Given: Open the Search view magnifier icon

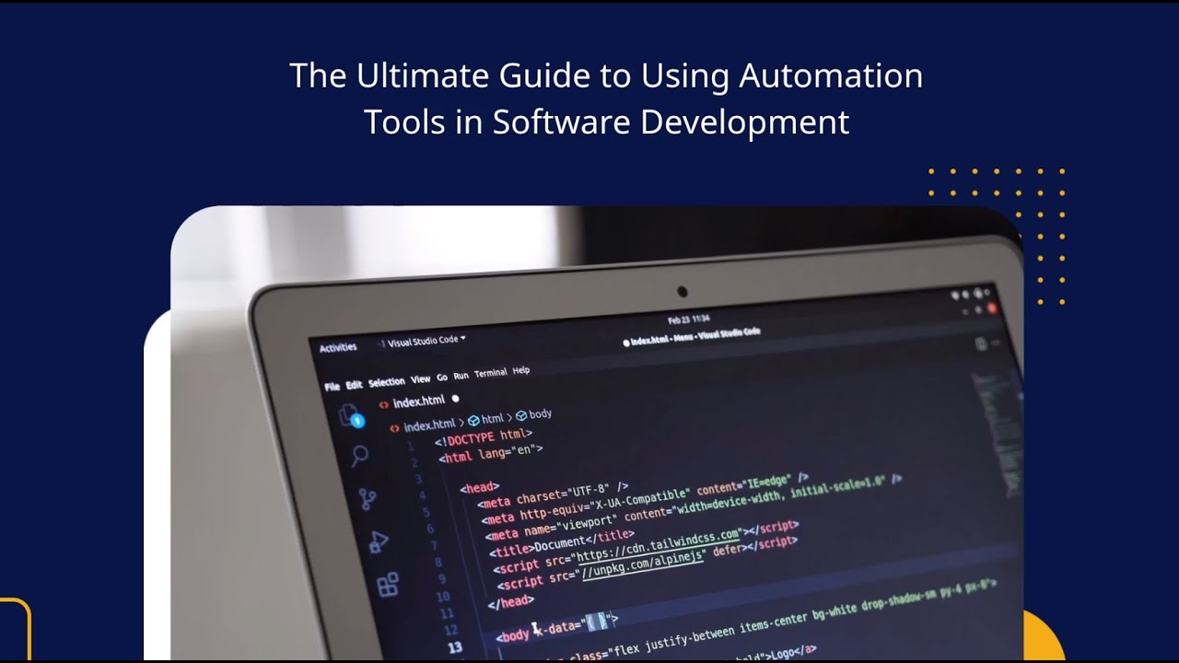Looking at the screenshot, I should point(359,455).
